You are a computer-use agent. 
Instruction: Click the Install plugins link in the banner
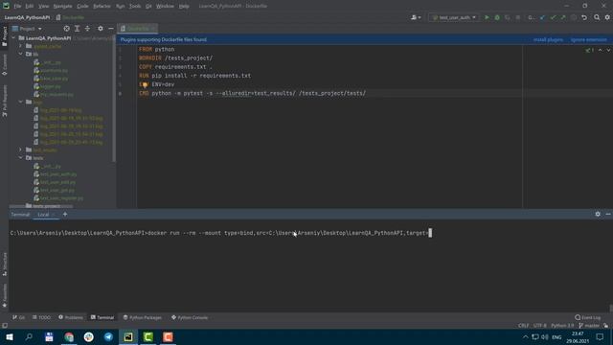coord(548,40)
